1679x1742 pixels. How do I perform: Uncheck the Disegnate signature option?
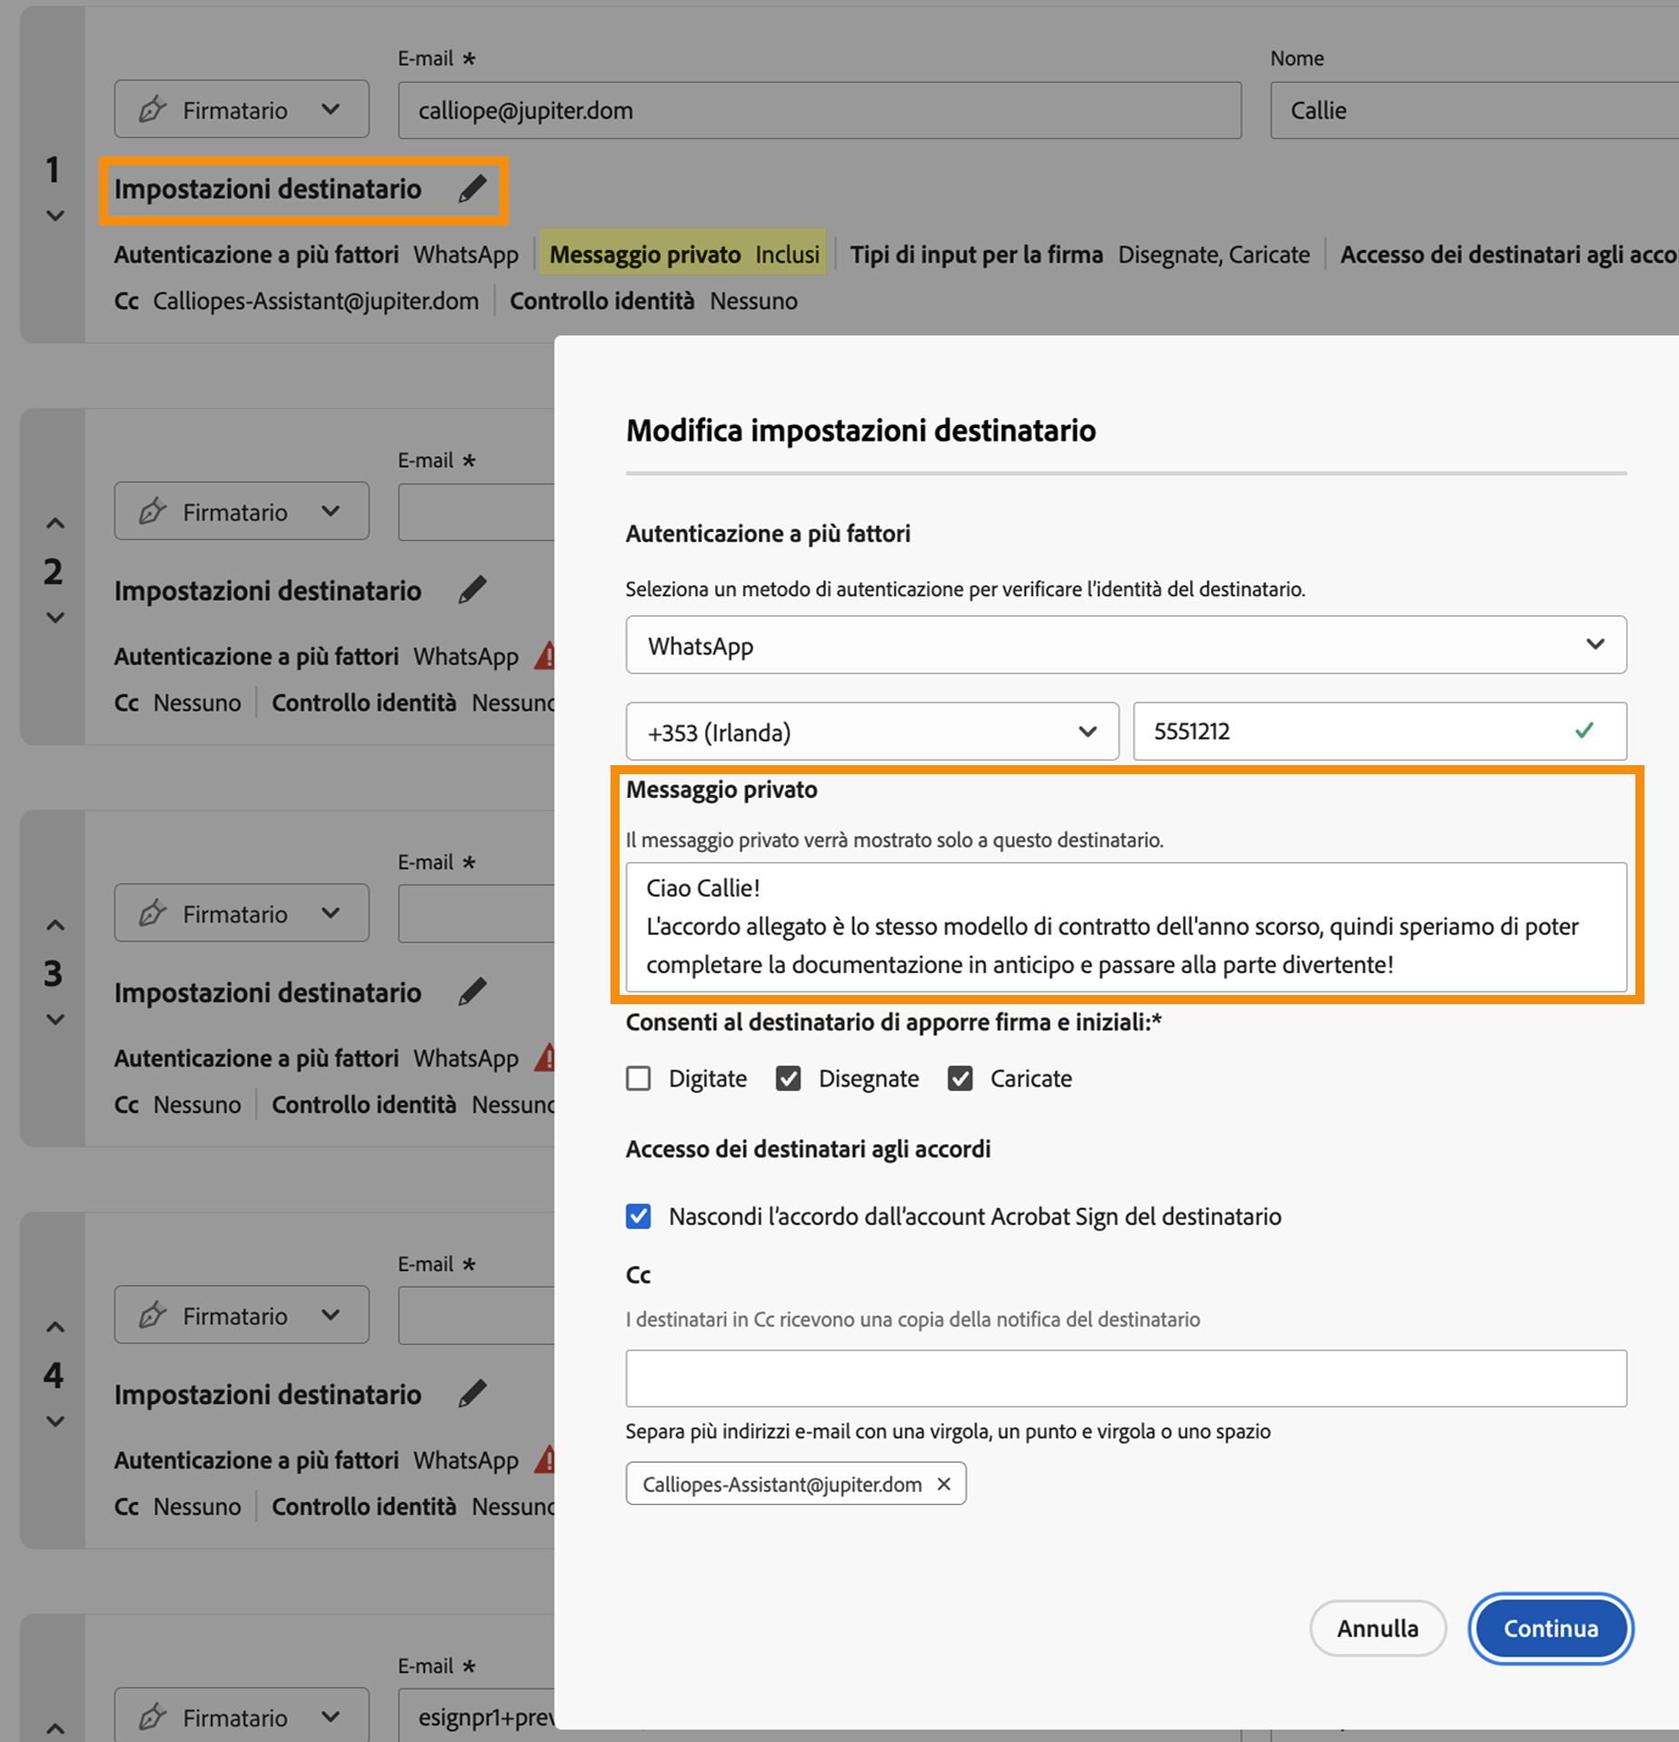789,1079
